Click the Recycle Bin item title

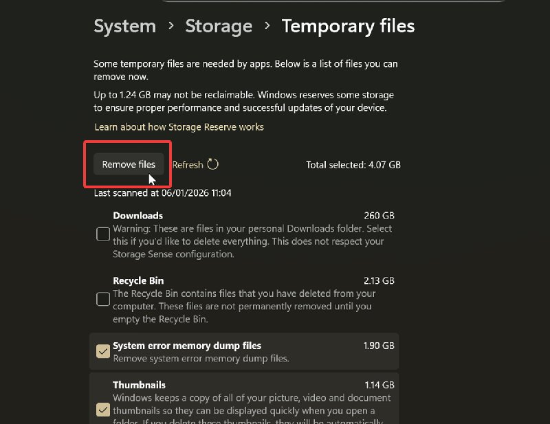pos(138,280)
